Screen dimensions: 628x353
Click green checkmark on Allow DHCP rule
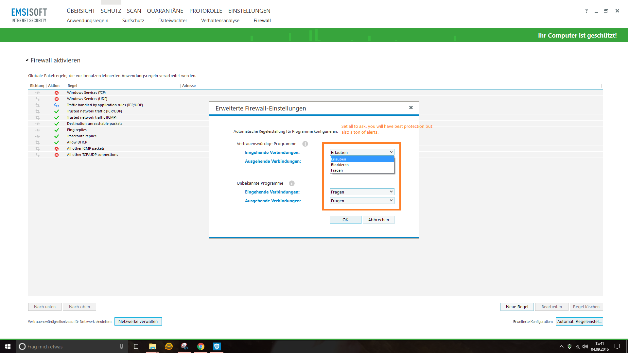tap(57, 143)
